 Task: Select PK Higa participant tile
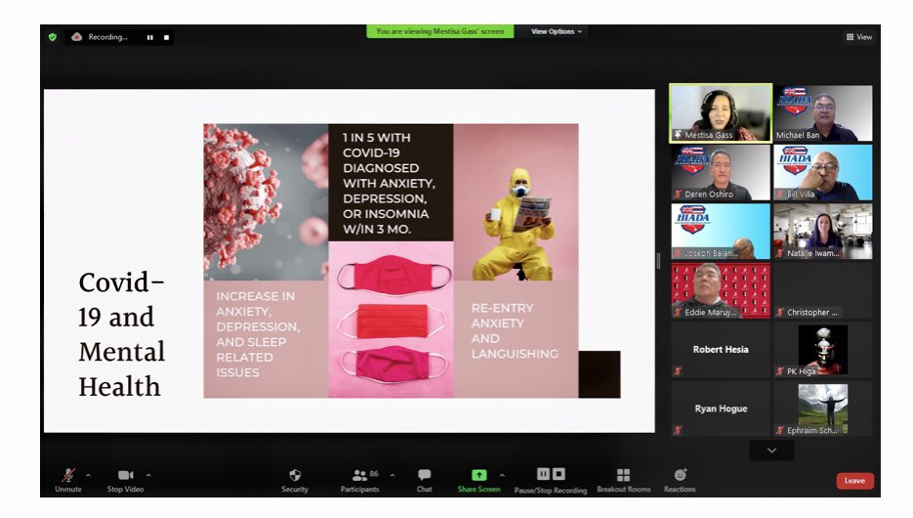[823, 350]
